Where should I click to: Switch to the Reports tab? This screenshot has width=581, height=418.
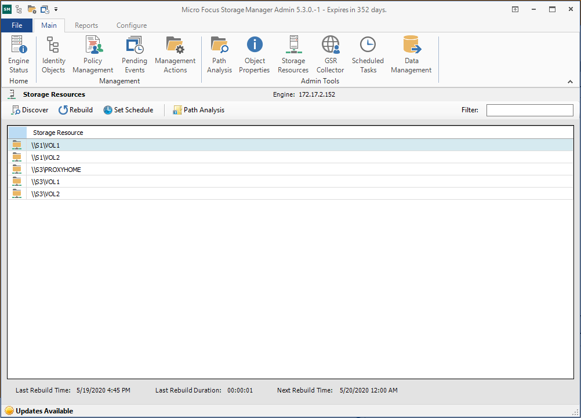tap(86, 25)
